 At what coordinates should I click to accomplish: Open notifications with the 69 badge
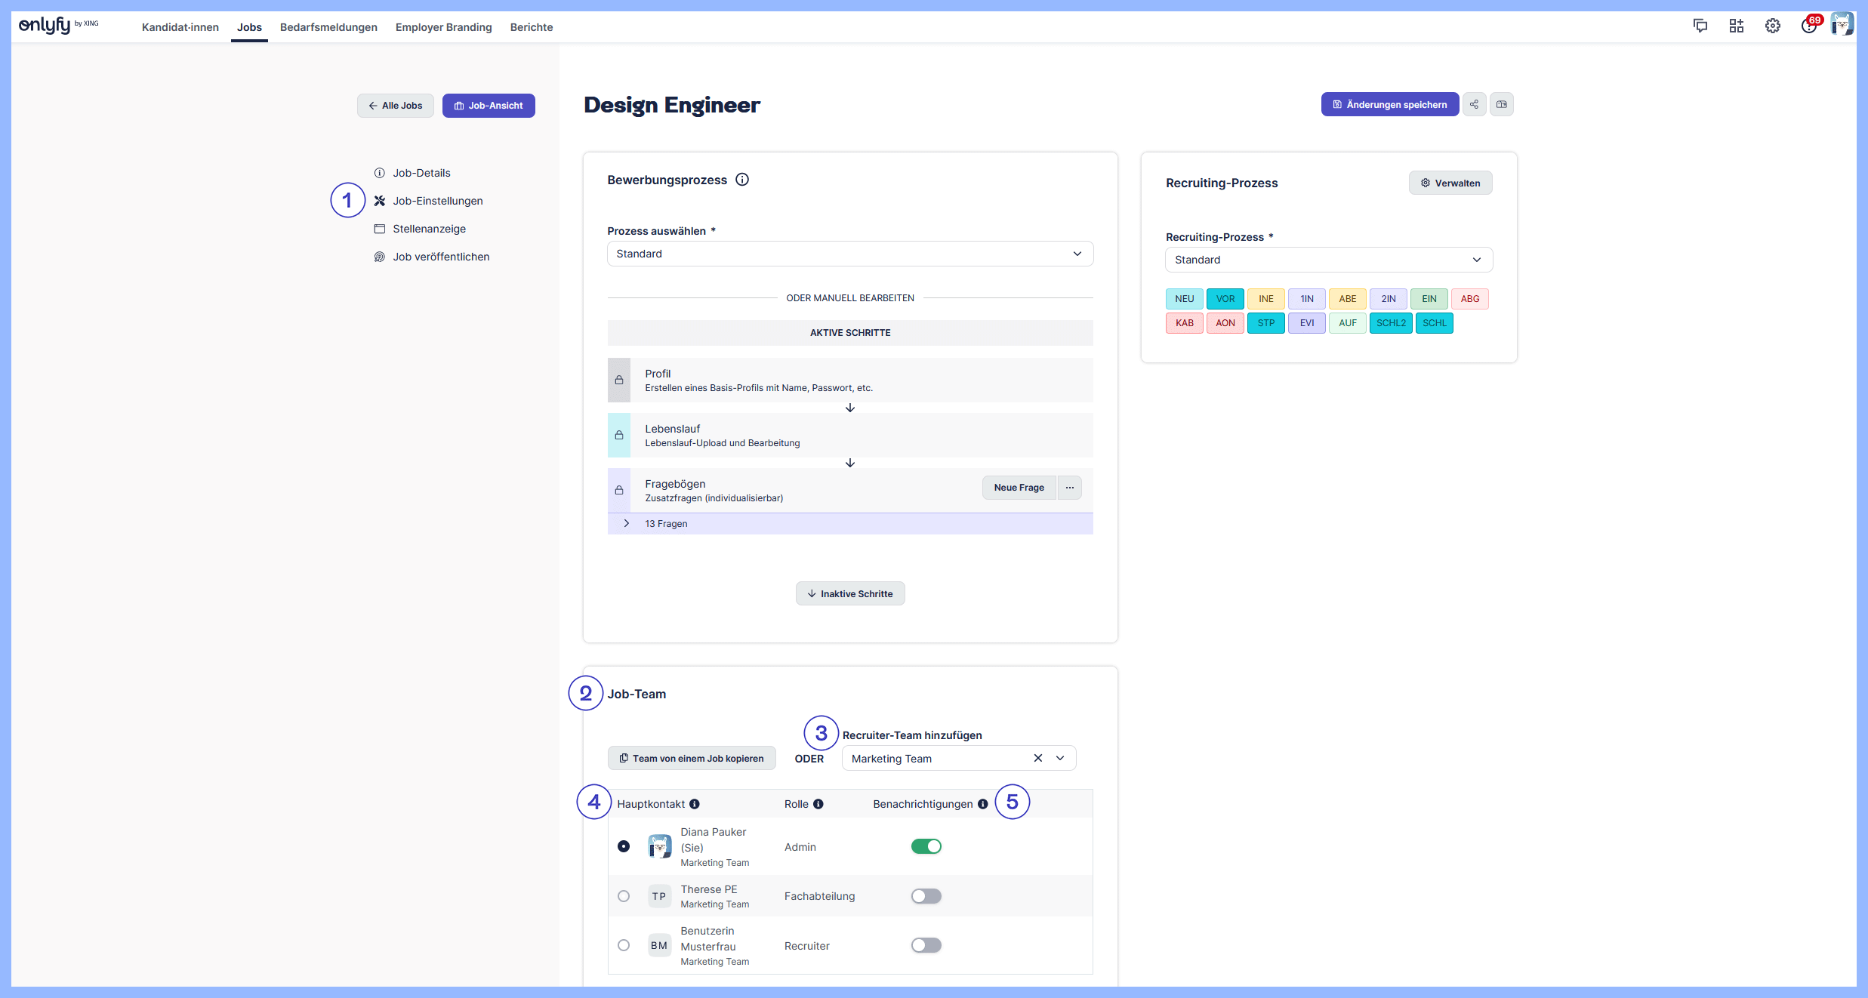click(1808, 26)
